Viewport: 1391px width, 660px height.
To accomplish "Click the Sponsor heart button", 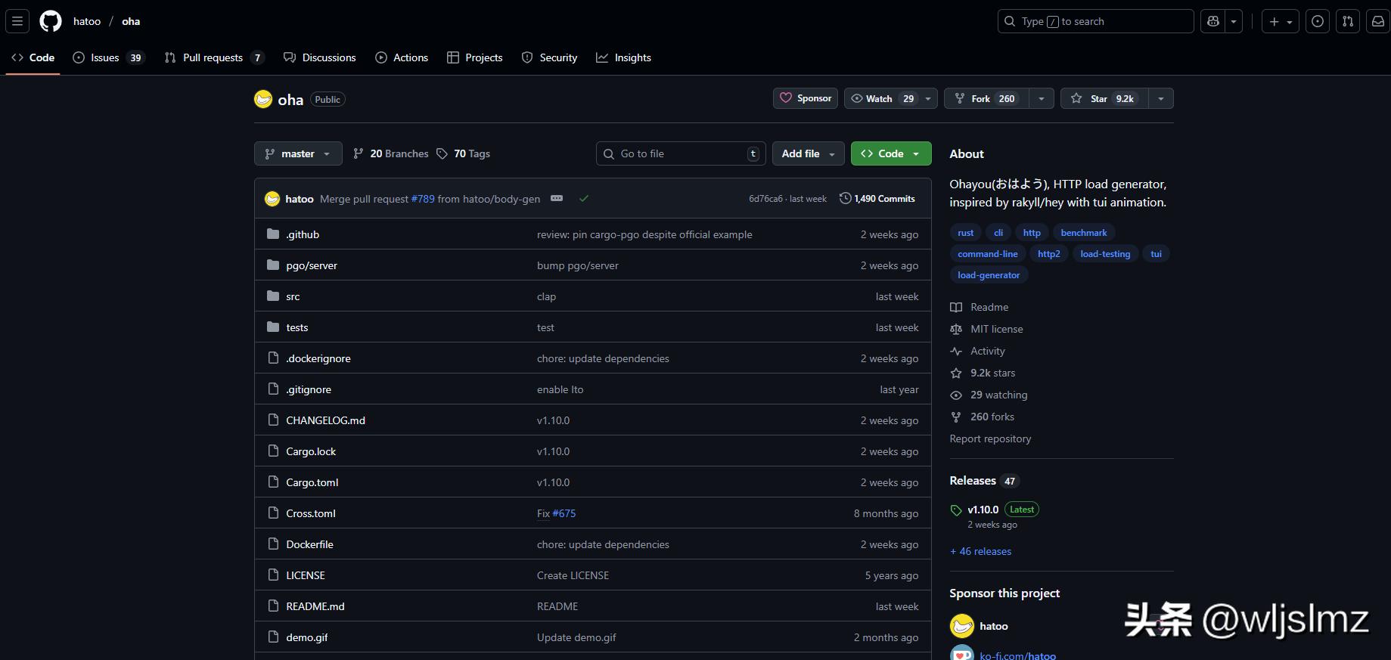I will pos(805,98).
